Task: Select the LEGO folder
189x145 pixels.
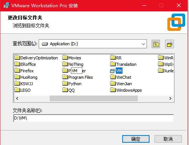Action: [22, 90]
